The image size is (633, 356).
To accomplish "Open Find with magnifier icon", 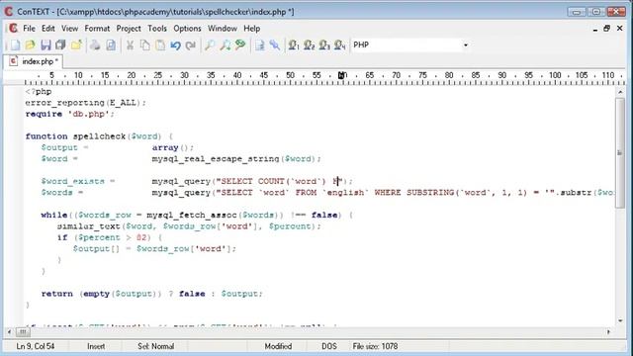I will (210, 44).
